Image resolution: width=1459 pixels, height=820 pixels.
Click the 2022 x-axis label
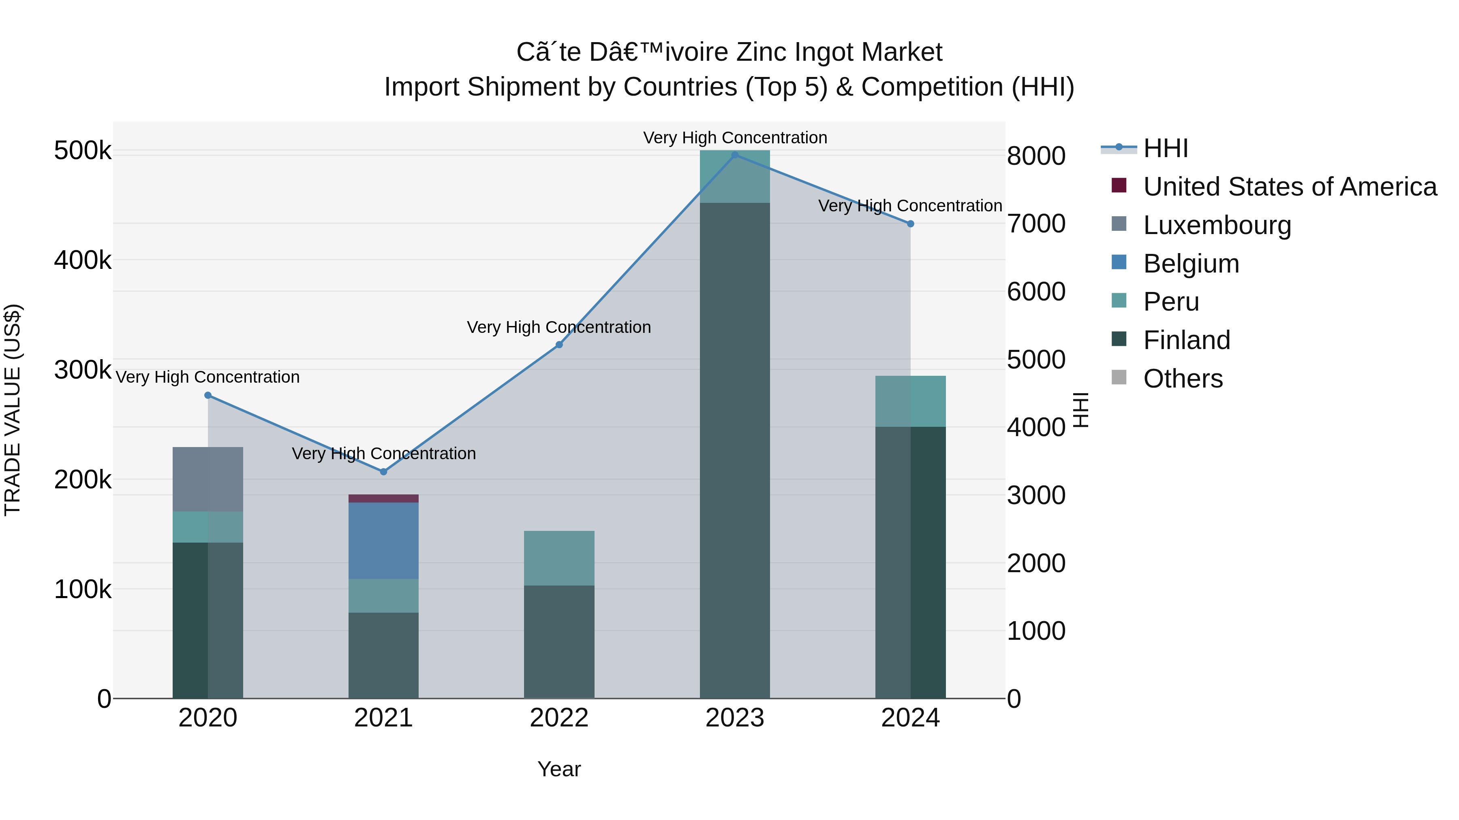[x=559, y=718]
